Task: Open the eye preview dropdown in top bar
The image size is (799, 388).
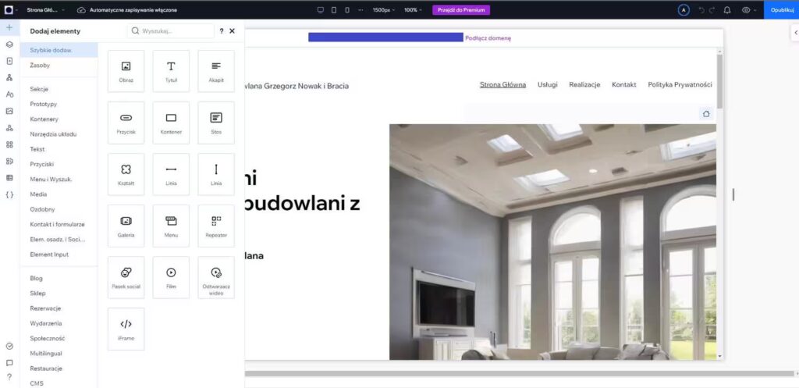Action: [x=748, y=9]
